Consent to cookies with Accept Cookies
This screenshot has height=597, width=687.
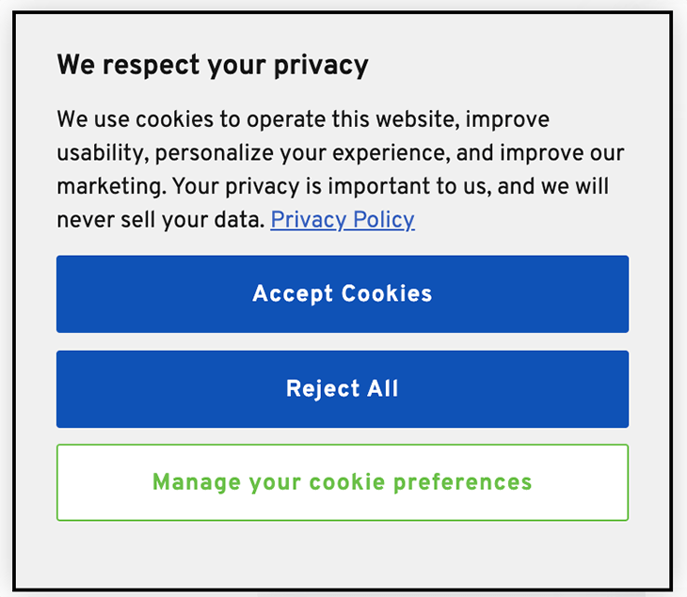[x=343, y=293]
